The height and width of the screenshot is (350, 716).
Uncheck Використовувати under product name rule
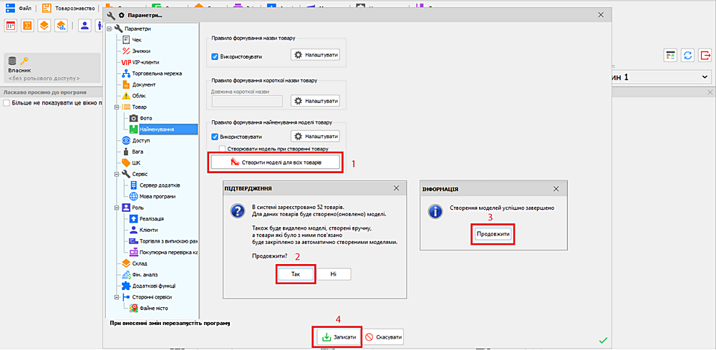tap(215, 56)
